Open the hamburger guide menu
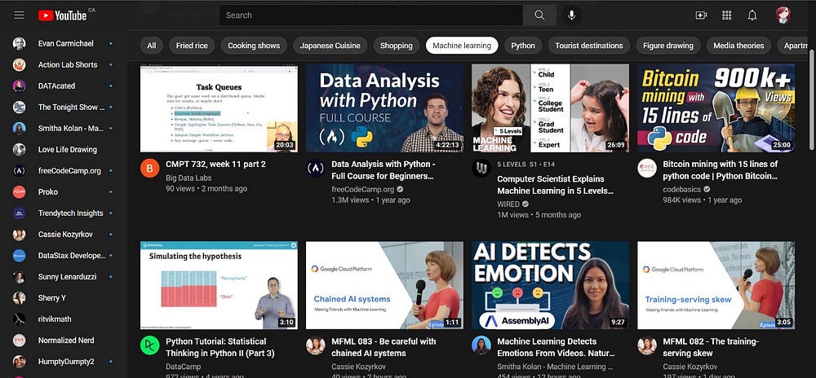 coord(19,15)
